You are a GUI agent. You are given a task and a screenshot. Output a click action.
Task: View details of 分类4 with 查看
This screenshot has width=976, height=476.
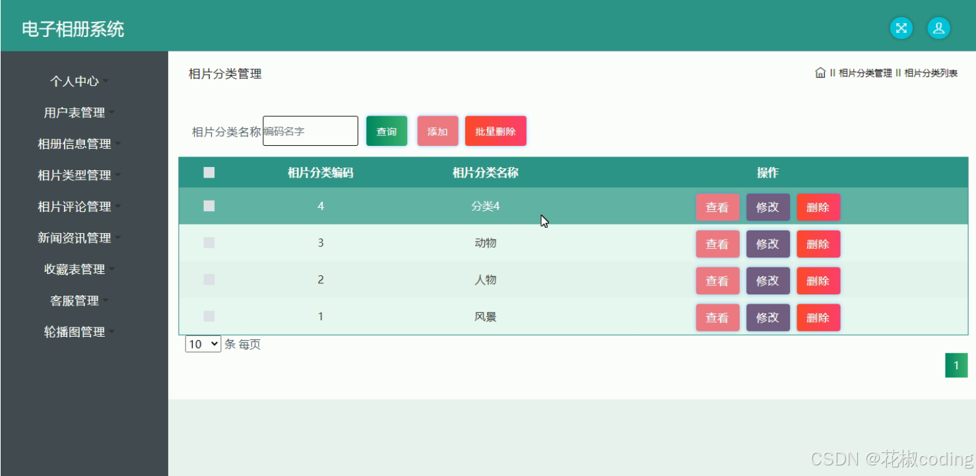coord(717,207)
